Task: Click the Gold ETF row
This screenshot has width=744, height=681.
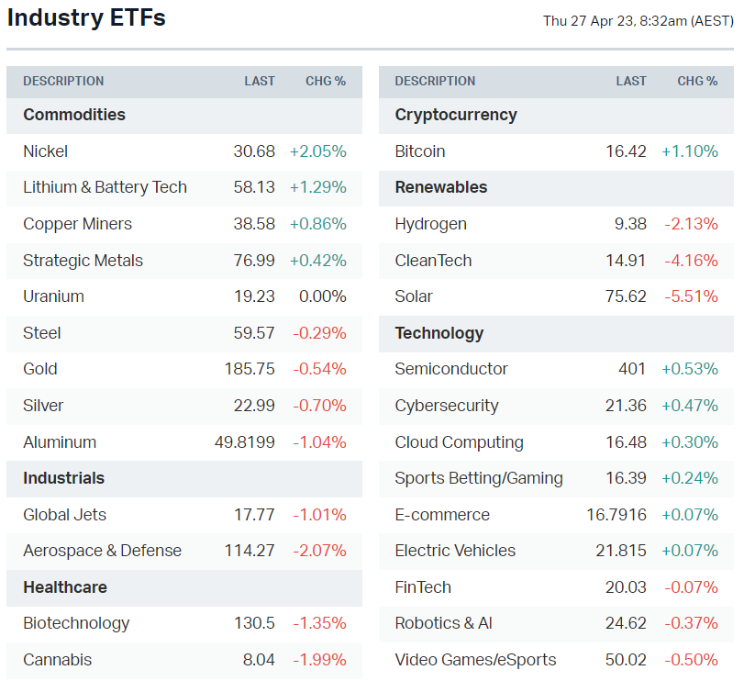Action: tap(40, 369)
